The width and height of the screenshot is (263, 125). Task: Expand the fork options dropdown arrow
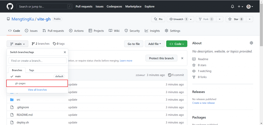tap(220, 19)
